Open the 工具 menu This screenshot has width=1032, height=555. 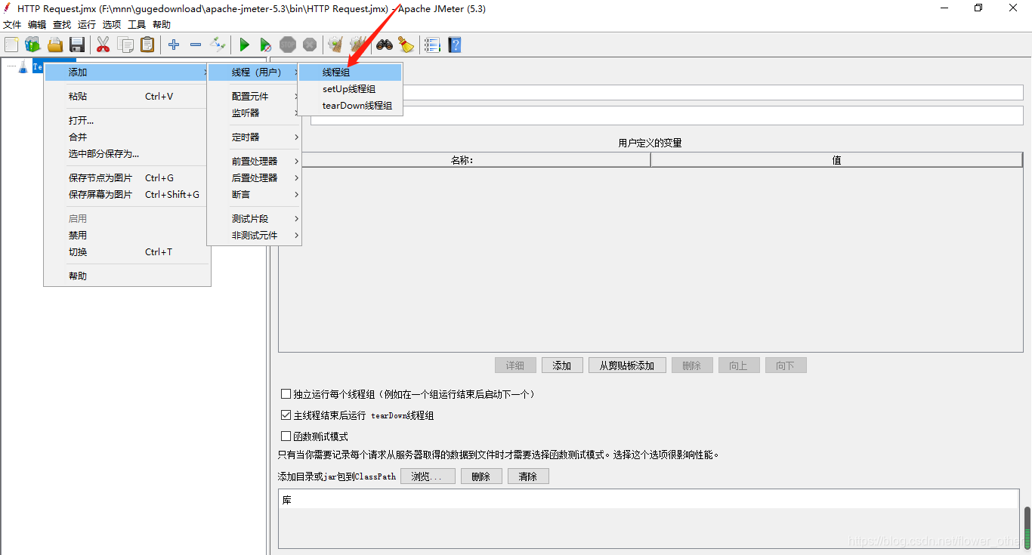tap(137, 25)
